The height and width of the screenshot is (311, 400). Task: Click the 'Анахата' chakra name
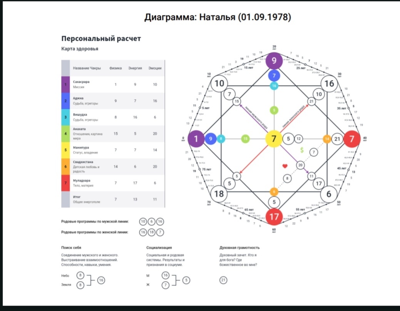[79, 129]
